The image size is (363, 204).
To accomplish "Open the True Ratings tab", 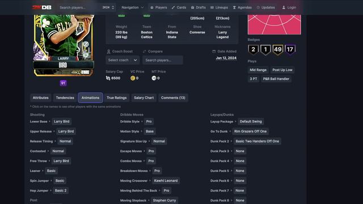I will 117,98.
